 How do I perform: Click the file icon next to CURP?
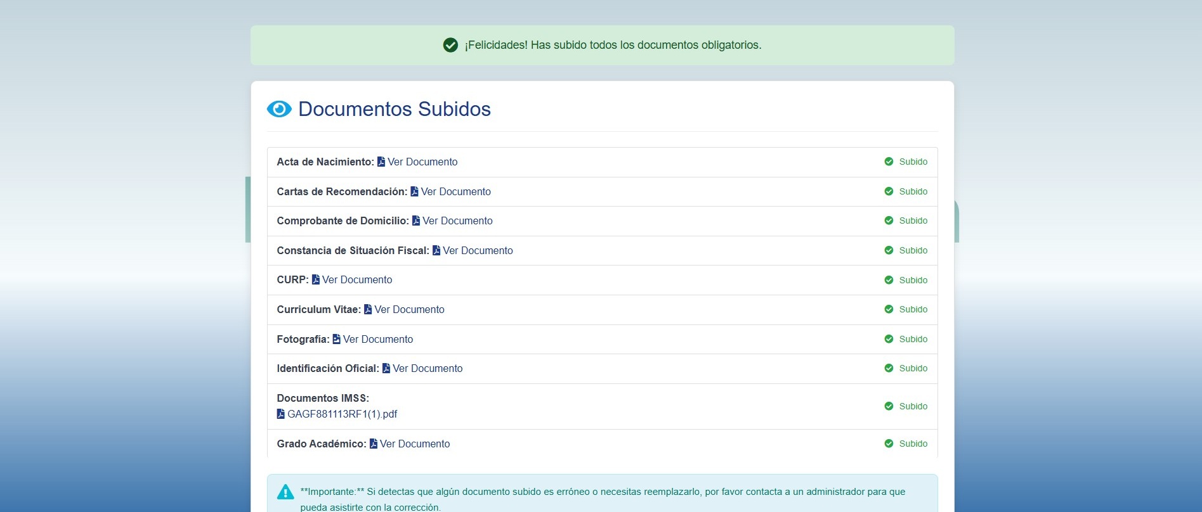coord(315,280)
